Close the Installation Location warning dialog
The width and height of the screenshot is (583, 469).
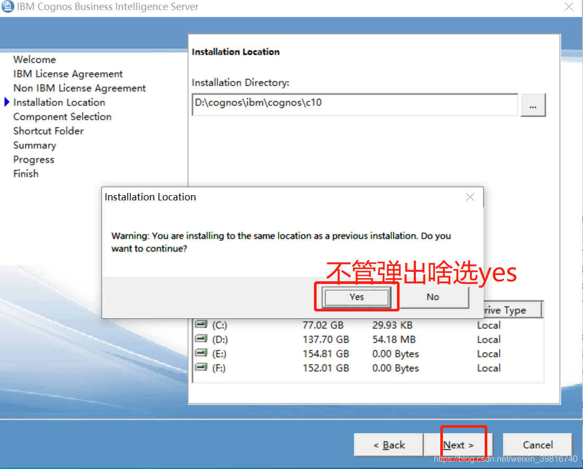pyautogui.click(x=470, y=197)
